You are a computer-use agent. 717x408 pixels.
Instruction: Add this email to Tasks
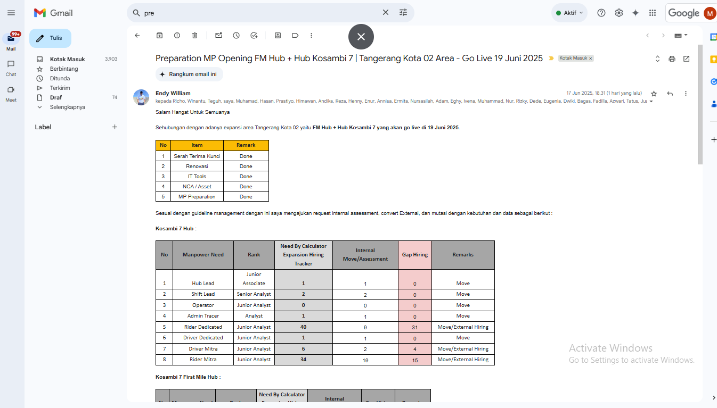(254, 36)
